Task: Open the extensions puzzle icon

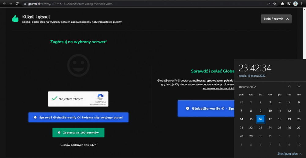Action: tap(282, 4)
